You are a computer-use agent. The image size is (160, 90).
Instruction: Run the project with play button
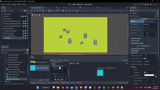(134, 4)
